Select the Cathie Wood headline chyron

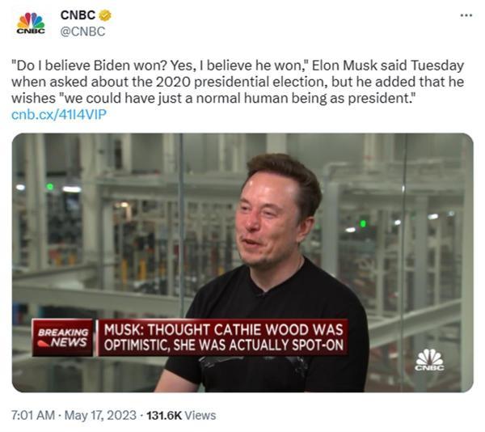[x=223, y=337]
